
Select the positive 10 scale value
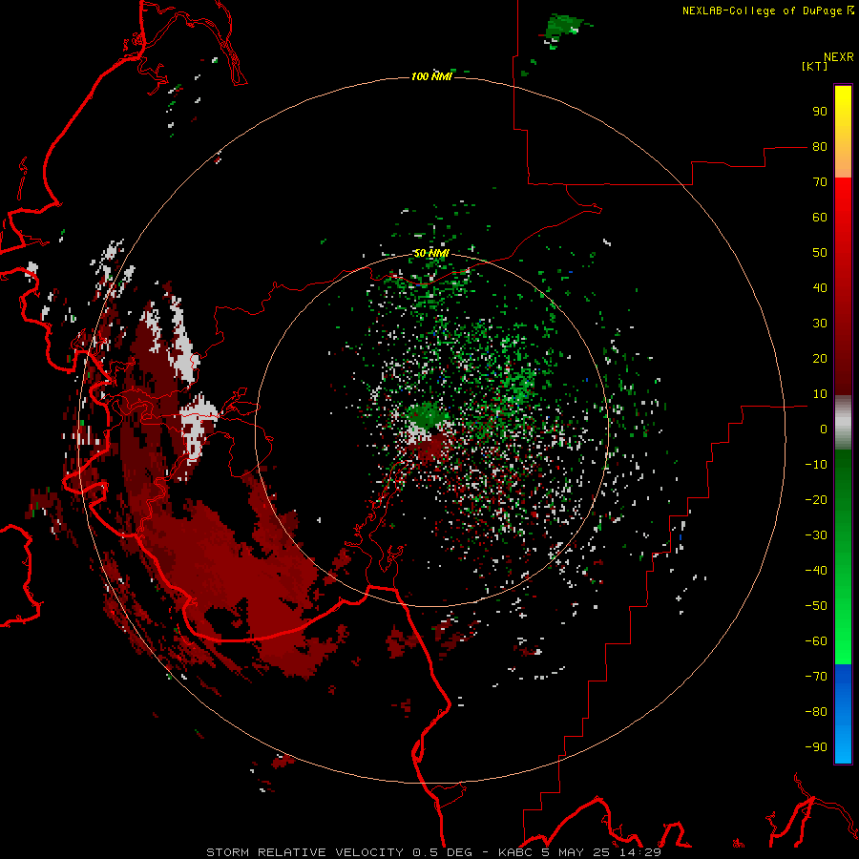pos(820,394)
